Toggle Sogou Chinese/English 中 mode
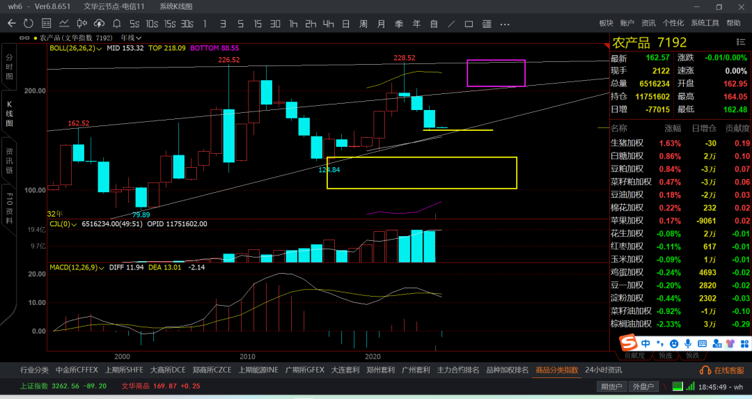Screen dimensions: 752x399 [x=645, y=343]
